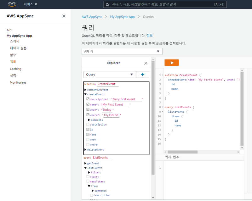Open 설정 in the sidebar
Screen dimensions: 252x201
click(13, 75)
